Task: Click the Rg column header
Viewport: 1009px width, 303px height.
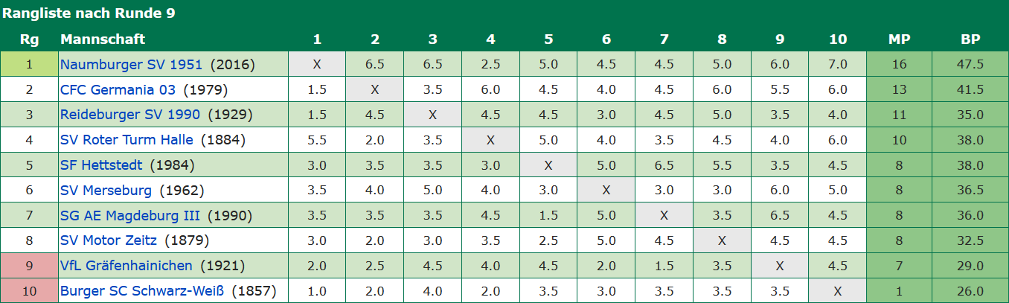Action: [x=29, y=39]
